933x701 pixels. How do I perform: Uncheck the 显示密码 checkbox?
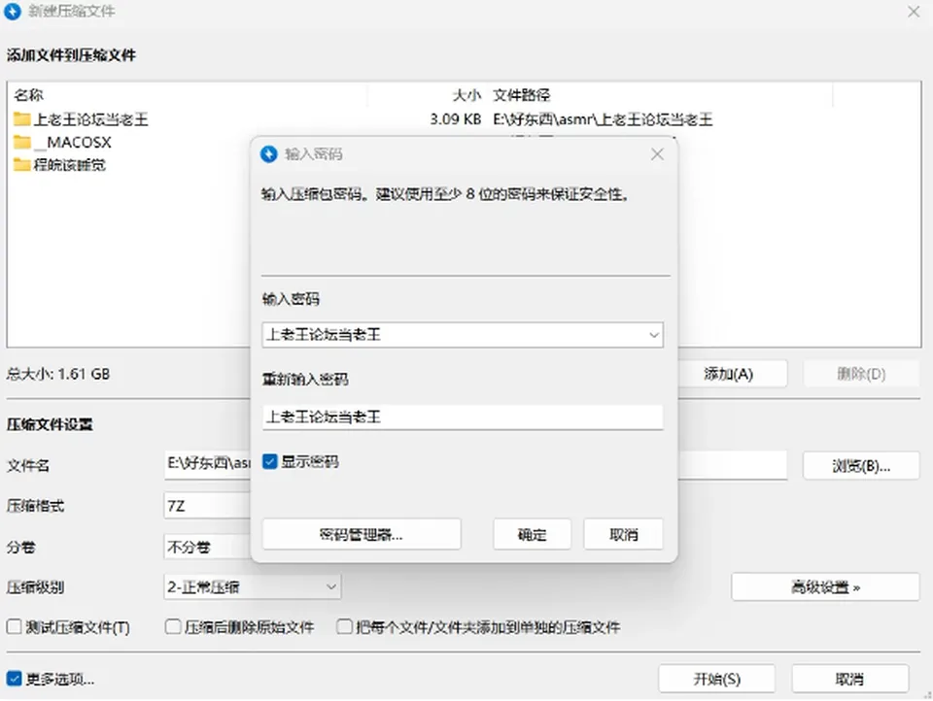coord(269,461)
